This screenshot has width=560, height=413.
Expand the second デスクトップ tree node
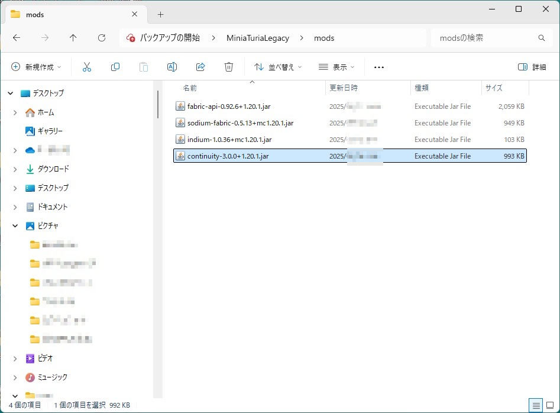point(15,188)
